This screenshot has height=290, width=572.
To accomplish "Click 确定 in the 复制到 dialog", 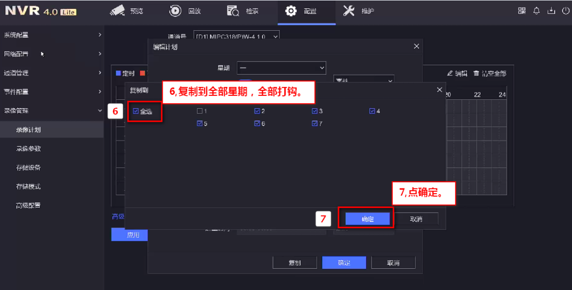I will 368,219.
